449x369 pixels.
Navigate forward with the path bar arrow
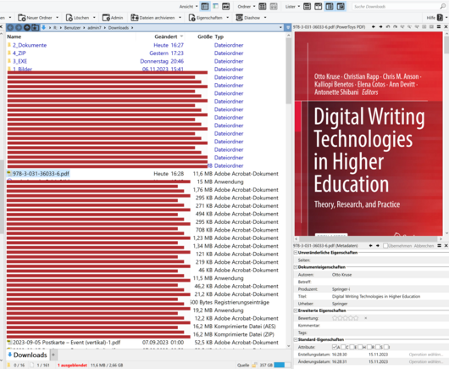19,27
